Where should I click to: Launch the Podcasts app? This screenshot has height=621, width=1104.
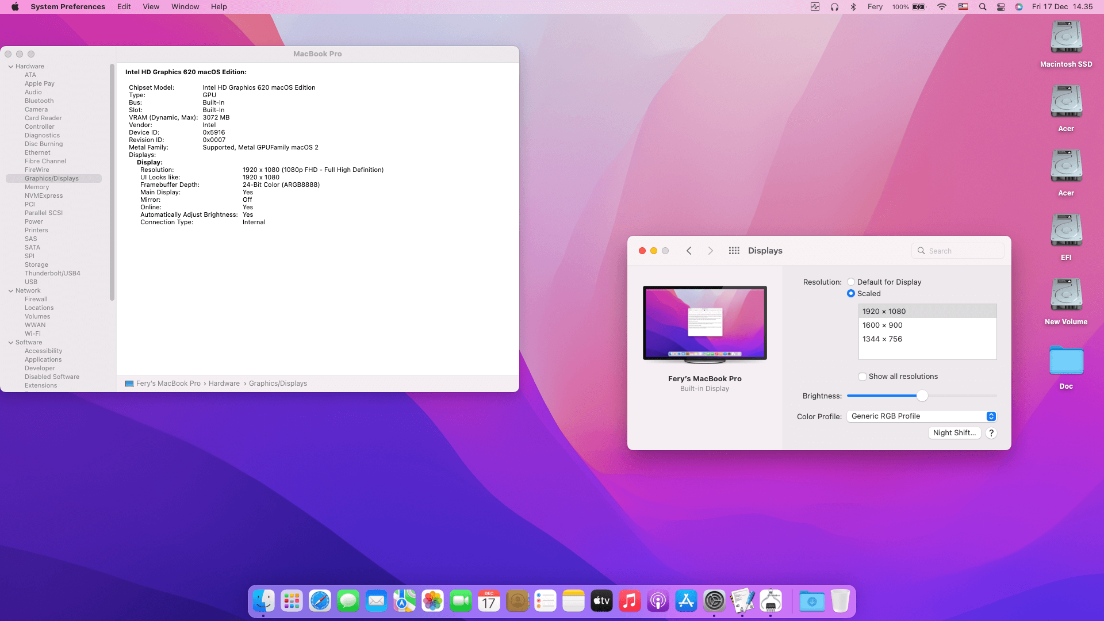[x=658, y=600]
